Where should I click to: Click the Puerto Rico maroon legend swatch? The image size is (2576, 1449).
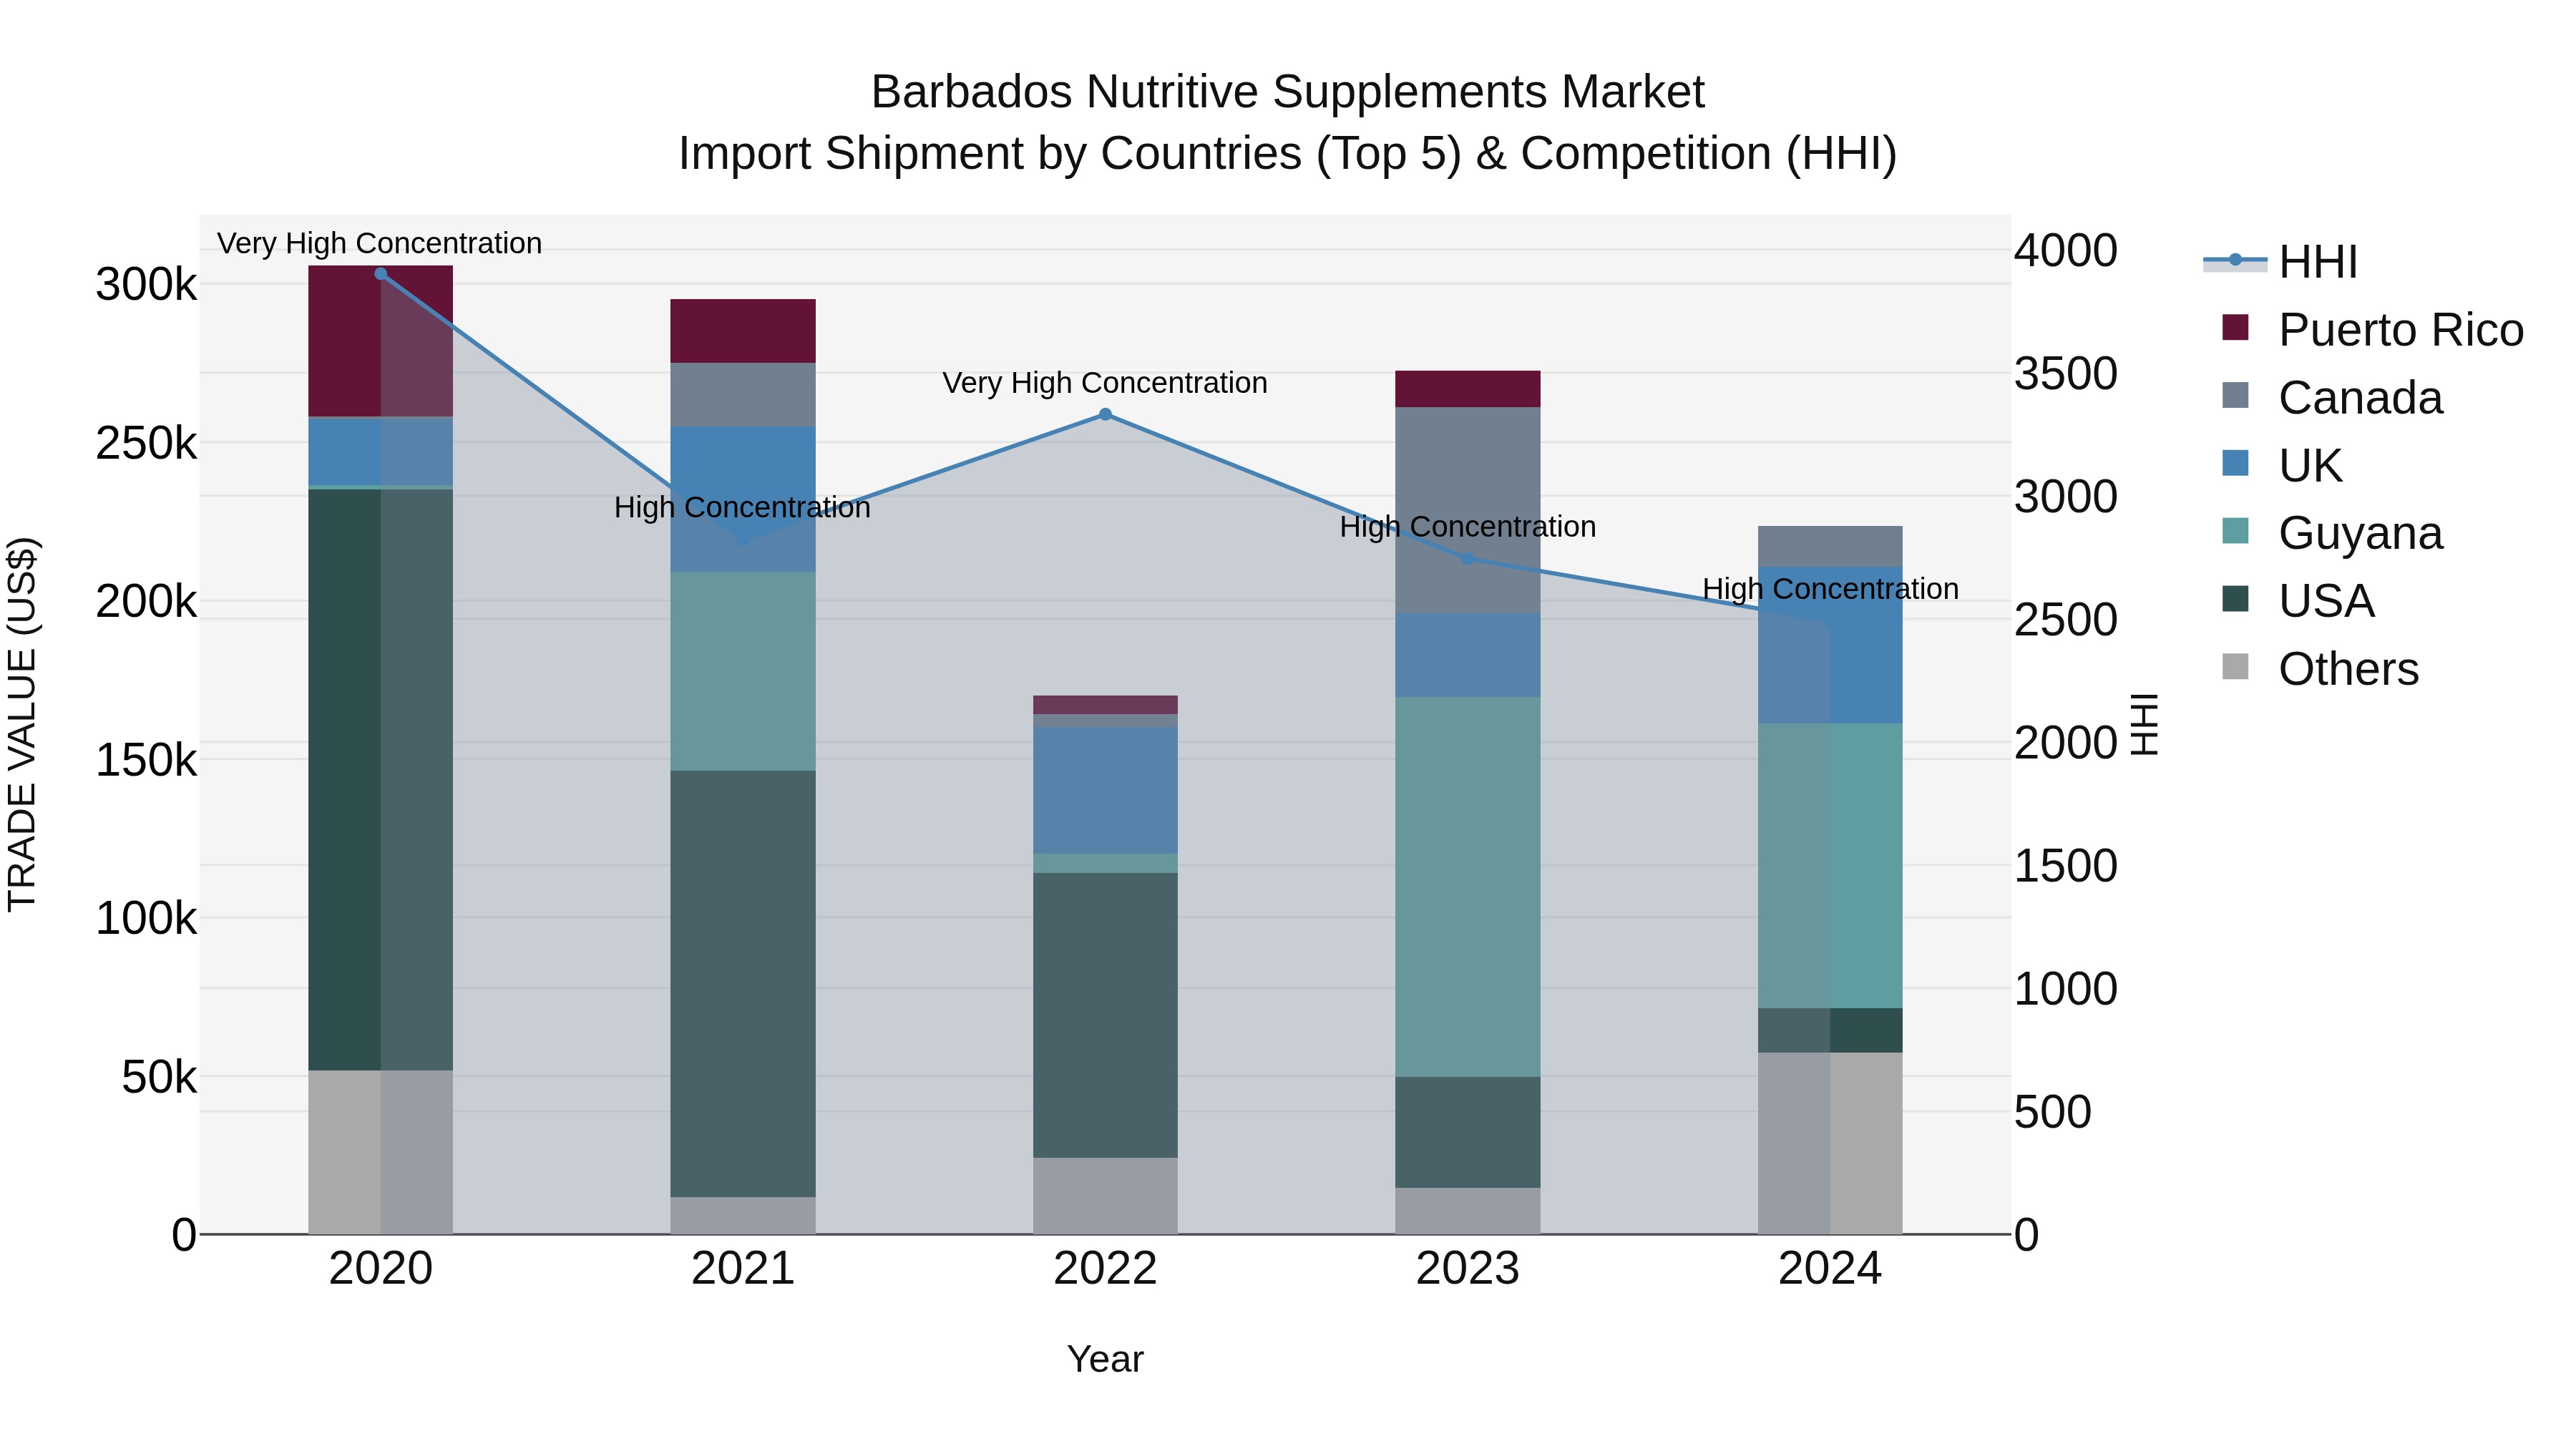pyautogui.click(x=2235, y=327)
